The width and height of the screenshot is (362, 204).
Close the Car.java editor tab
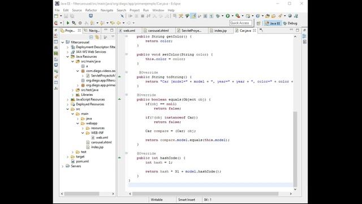[x=255, y=30]
